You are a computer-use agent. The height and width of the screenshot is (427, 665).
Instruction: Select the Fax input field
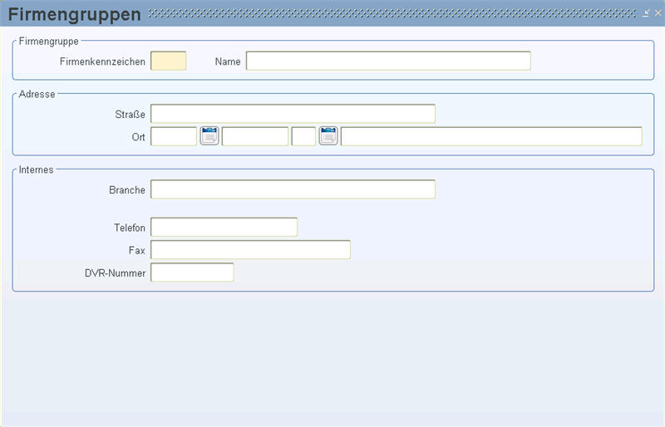[251, 250]
